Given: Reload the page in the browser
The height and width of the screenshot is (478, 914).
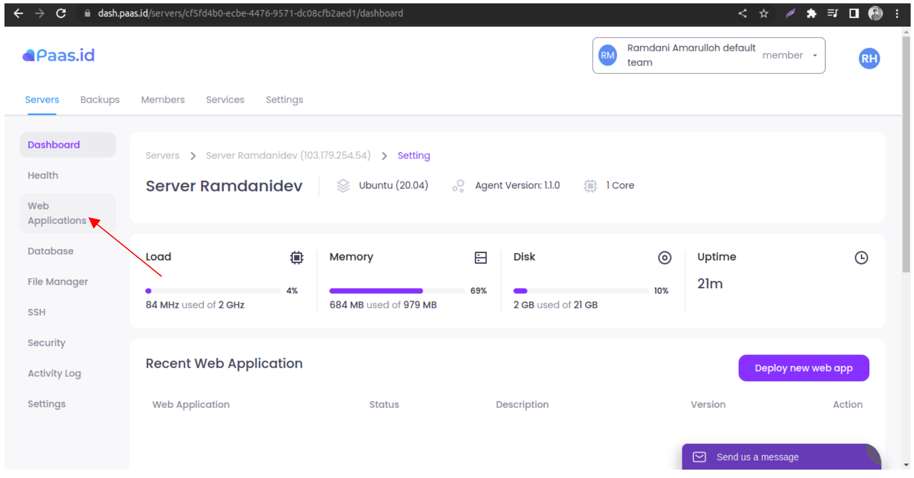Looking at the screenshot, I should [x=61, y=13].
